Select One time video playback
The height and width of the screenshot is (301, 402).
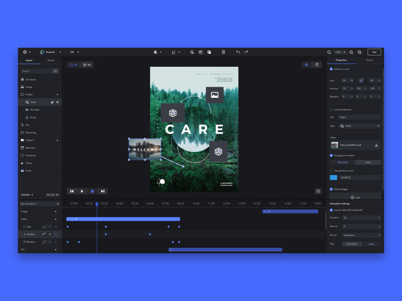(343, 163)
